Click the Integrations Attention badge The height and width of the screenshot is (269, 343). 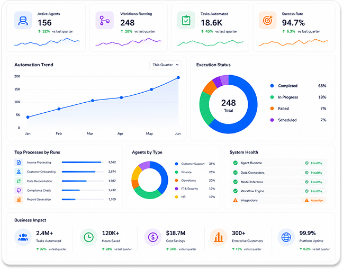click(314, 200)
